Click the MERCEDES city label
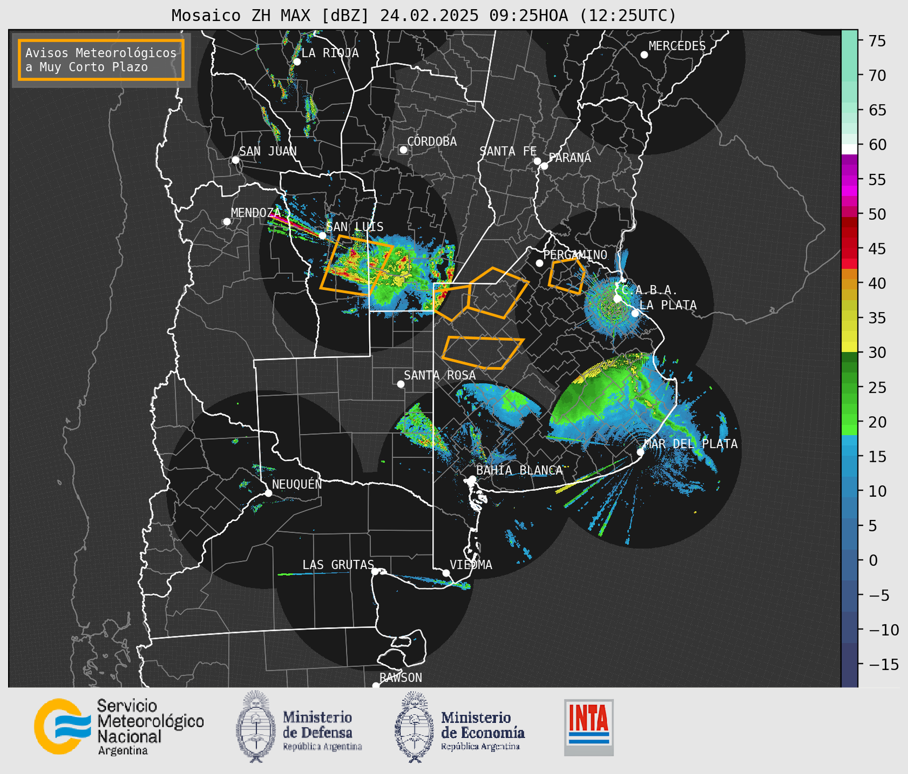The width and height of the screenshot is (908, 774). tap(677, 46)
